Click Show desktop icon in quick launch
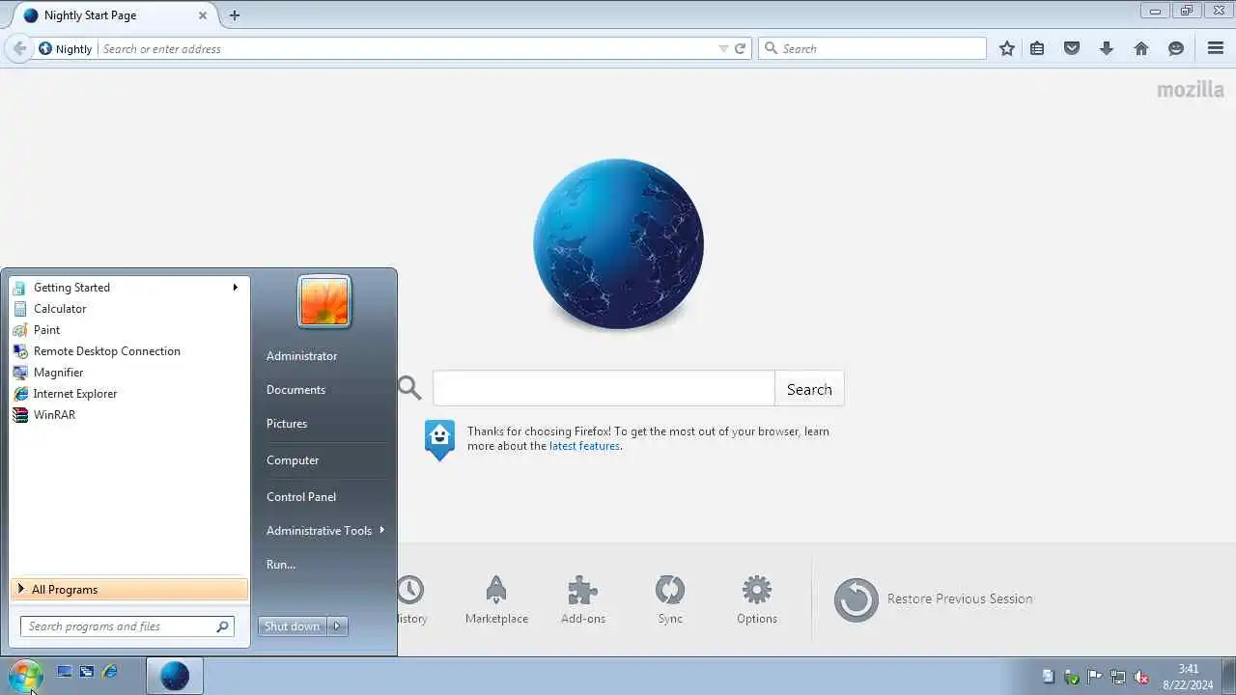The width and height of the screenshot is (1236, 695). coord(65,672)
